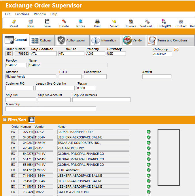Click the Customer P.O. field
The width and height of the screenshot is (195, 196).
pyautogui.click(x=20, y=88)
